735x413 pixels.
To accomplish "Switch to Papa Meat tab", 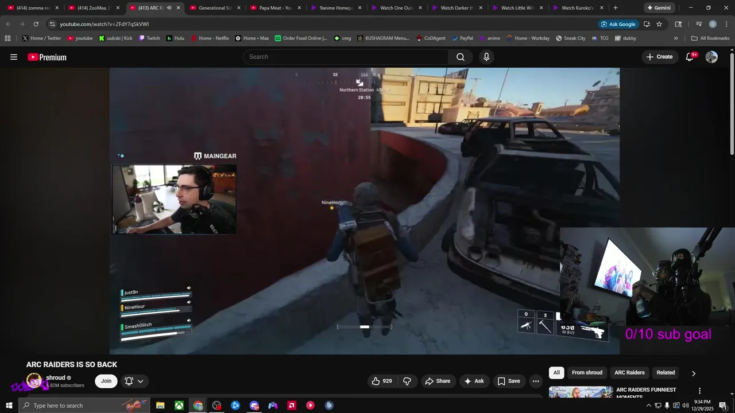I will pyautogui.click(x=276, y=8).
